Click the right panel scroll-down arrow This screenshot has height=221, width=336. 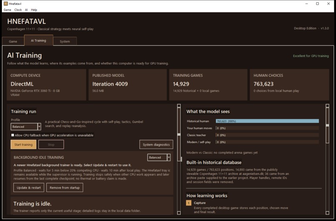coord(327,213)
